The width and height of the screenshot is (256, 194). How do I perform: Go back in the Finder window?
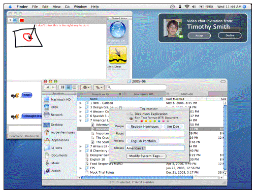click(x=48, y=87)
